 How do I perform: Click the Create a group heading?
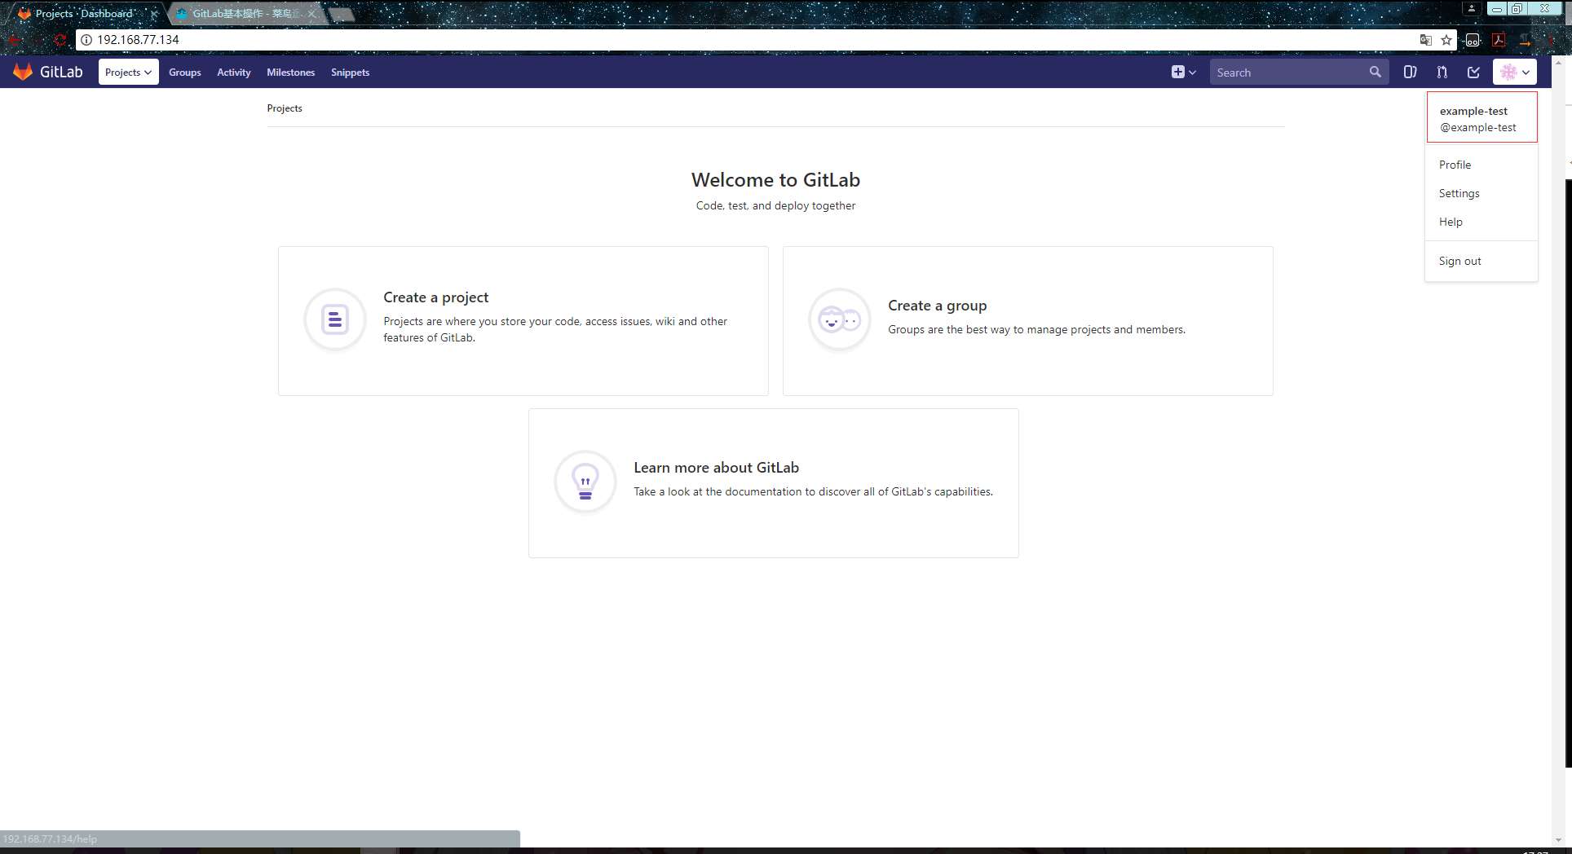pyautogui.click(x=937, y=306)
